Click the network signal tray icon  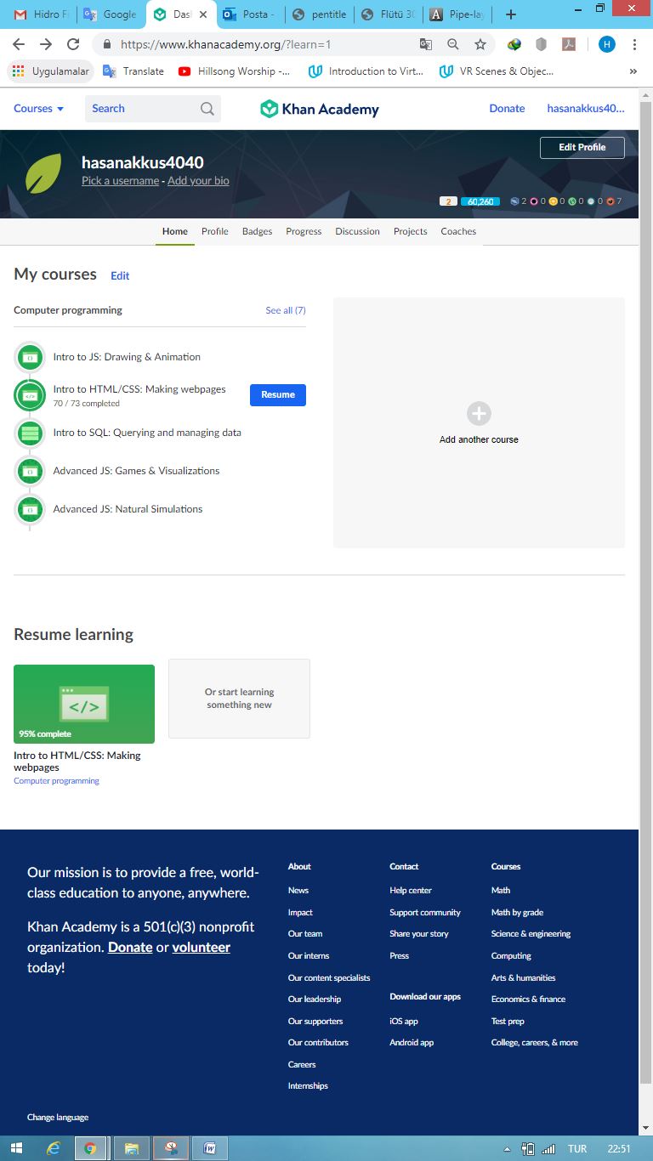coord(548,1148)
